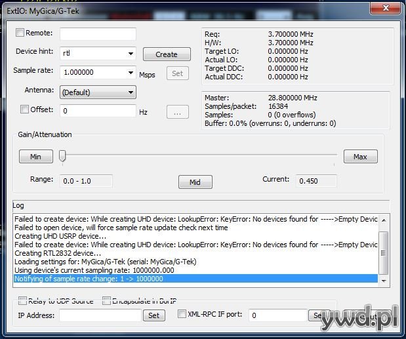406x339 pixels.
Task: Click the gain slider track middle
Action: pyautogui.click(x=198, y=155)
